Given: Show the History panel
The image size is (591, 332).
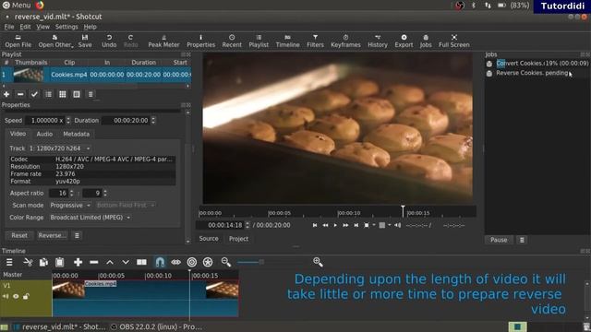Looking at the screenshot, I should coord(378,41).
